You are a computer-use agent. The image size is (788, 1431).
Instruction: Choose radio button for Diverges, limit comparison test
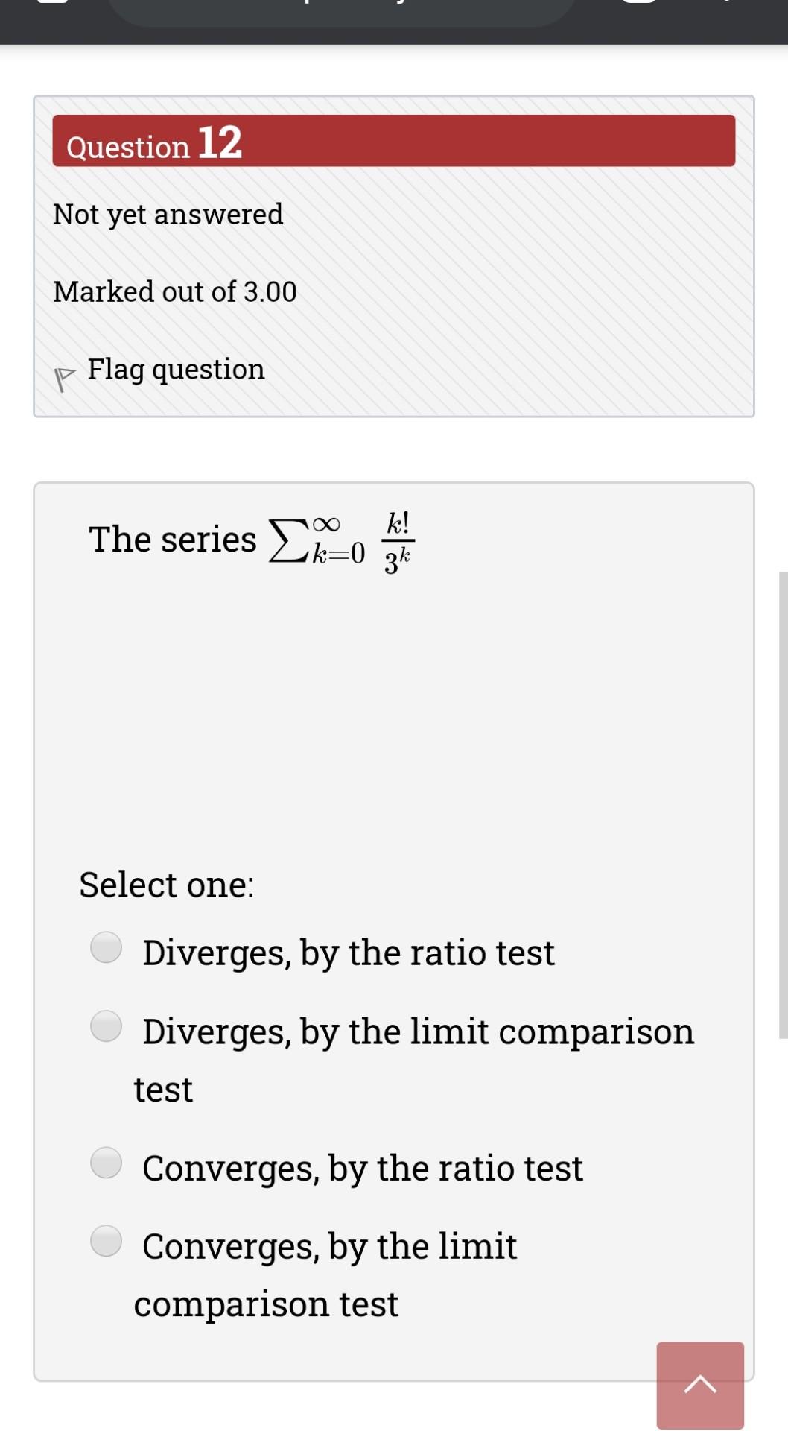click(x=106, y=1026)
